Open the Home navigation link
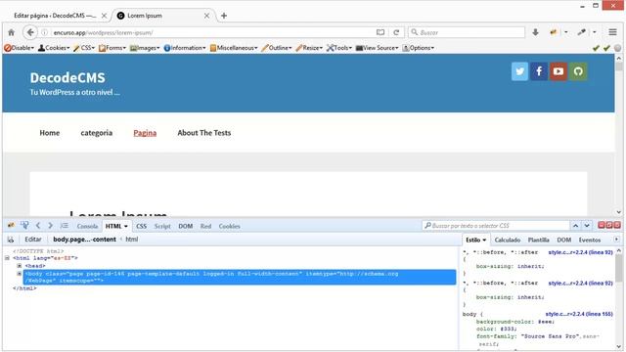The height and width of the screenshot is (352, 626). (x=50, y=133)
